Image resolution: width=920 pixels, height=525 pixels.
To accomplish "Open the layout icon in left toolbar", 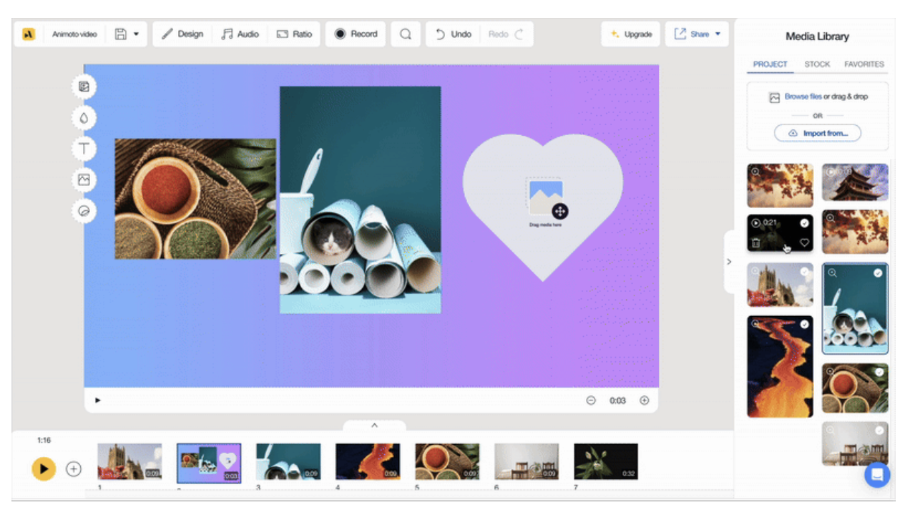I will (x=84, y=87).
